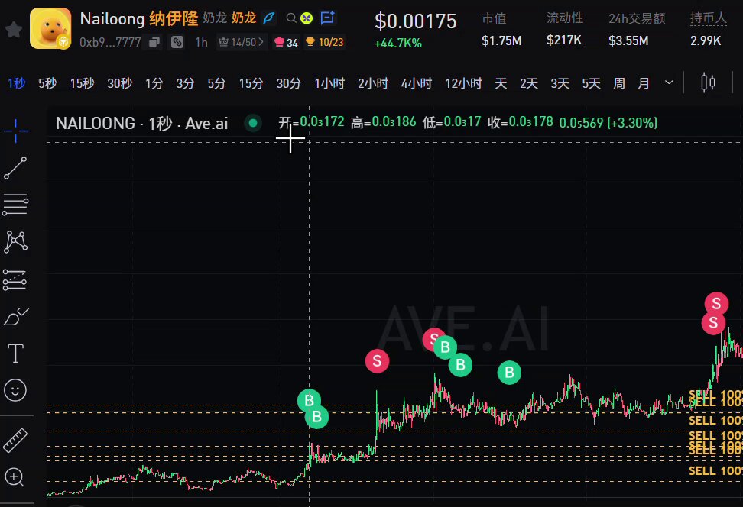Open the forecast and measurement tools
The width and height of the screenshot is (743, 507).
(x=15, y=279)
